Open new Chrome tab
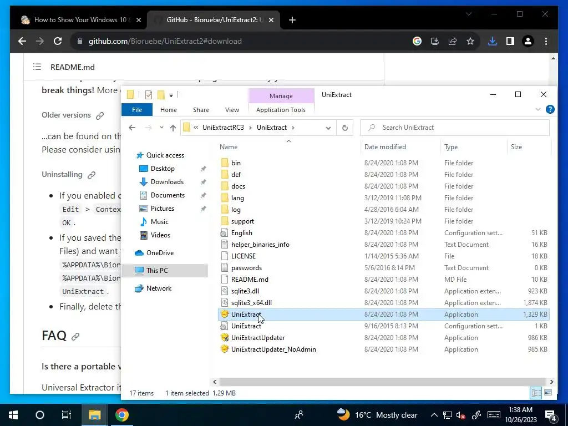Viewport: 568px width, 426px height. click(292, 20)
